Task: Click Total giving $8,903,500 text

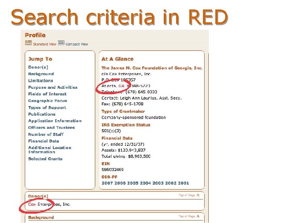Action: click(x=126, y=156)
